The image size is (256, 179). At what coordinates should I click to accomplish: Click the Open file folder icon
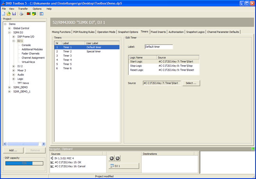click(x=9, y=14)
